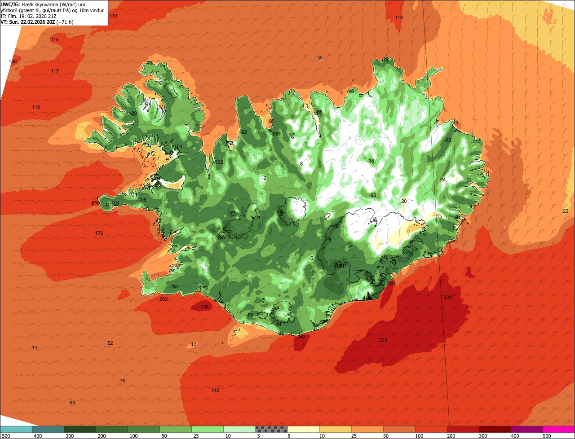Pick the -25 to -10 light green swatch

pos(208,429)
